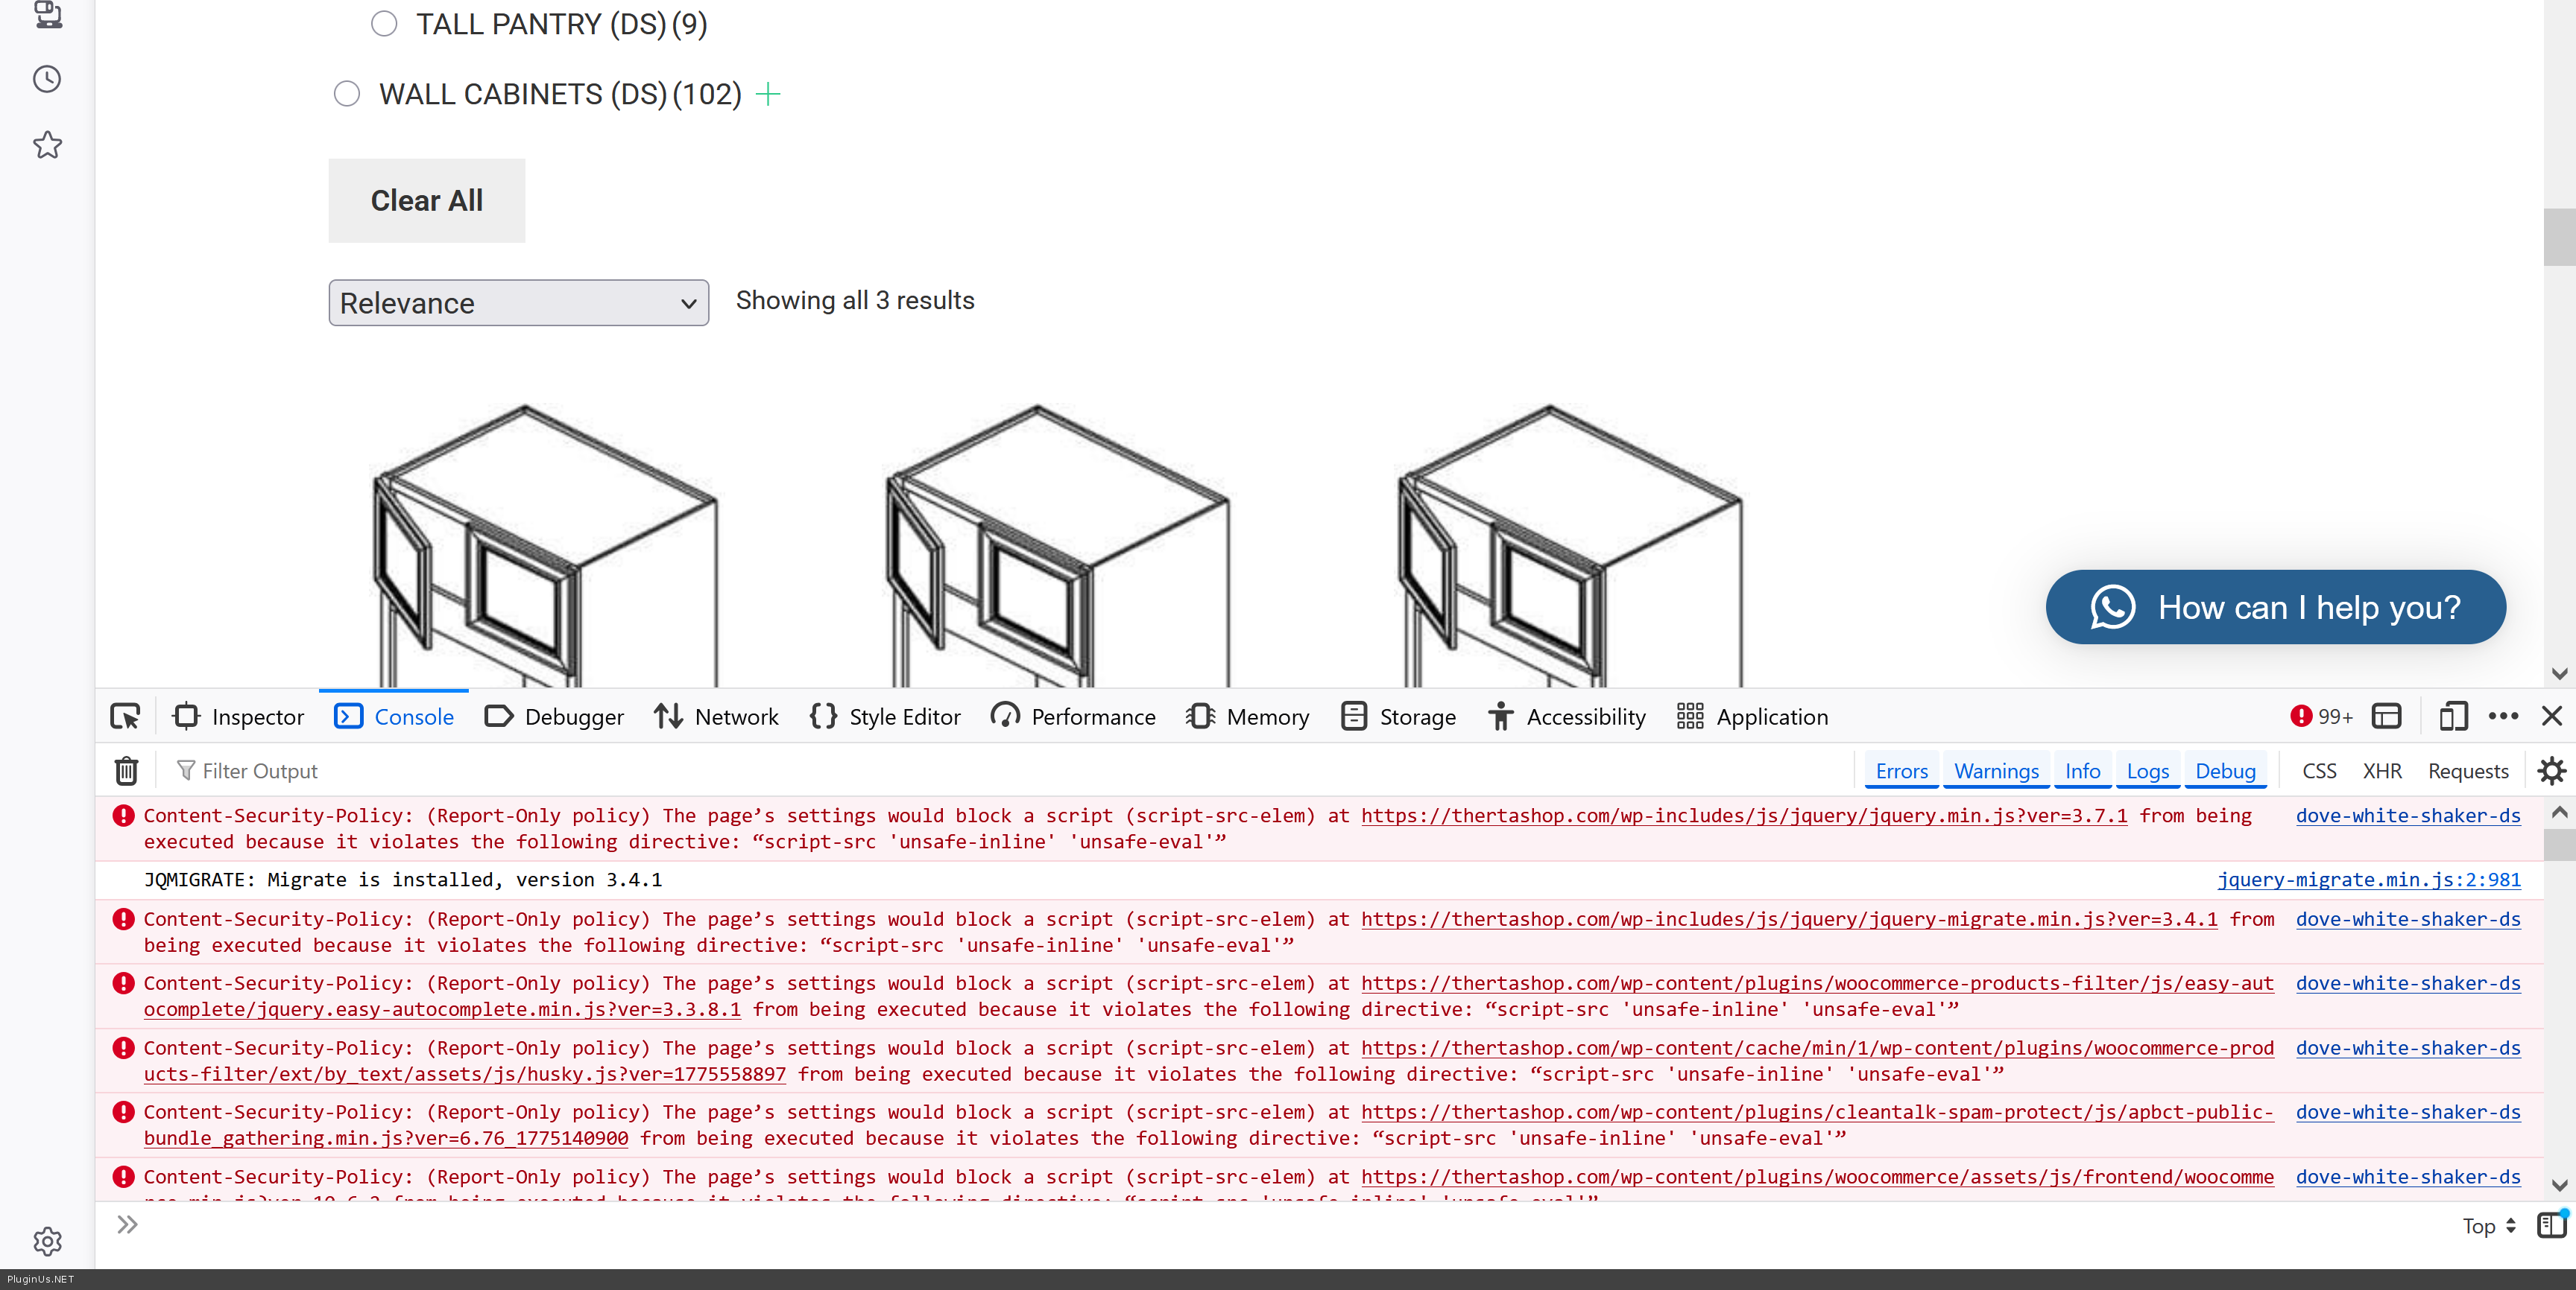Screen dimensions: 2576x1290
Task: Select TALL PANTRY (DS) radio button
Action: 384,24
